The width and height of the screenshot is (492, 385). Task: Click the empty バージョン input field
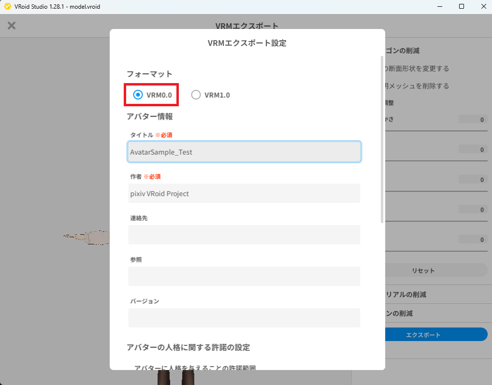(x=244, y=317)
